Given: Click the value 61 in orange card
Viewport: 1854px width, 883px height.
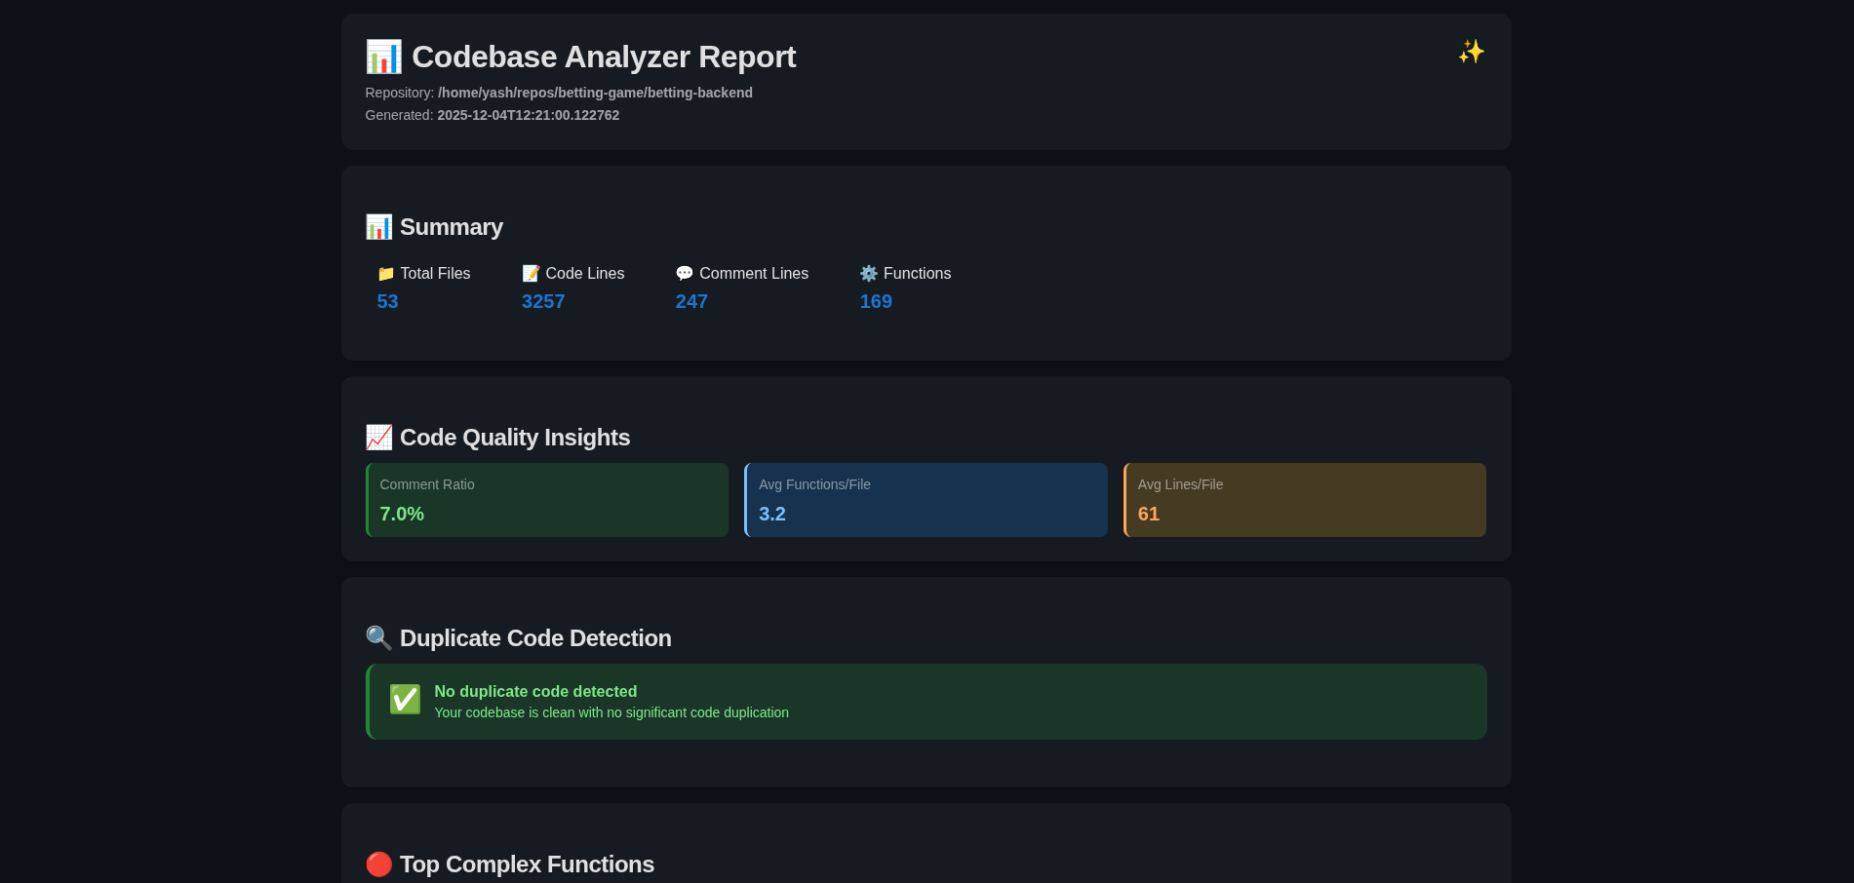Looking at the screenshot, I should click(1149, 514).
